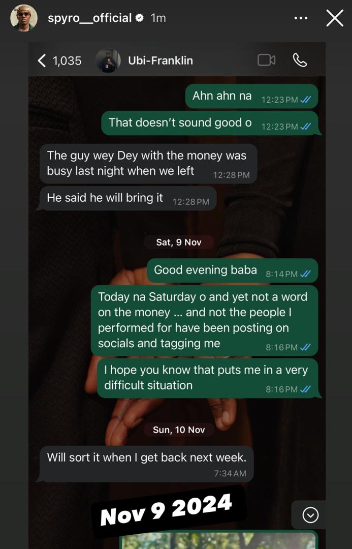This screenshot has width=352, height=549.
Task: Open the spyro__official username link
Action: [x=89, y=18]
